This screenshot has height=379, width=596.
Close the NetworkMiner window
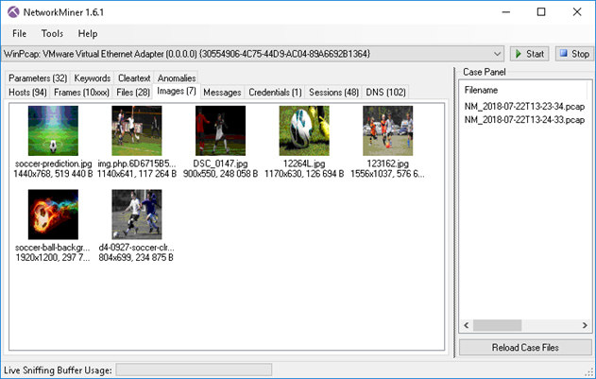pos(577,12)
